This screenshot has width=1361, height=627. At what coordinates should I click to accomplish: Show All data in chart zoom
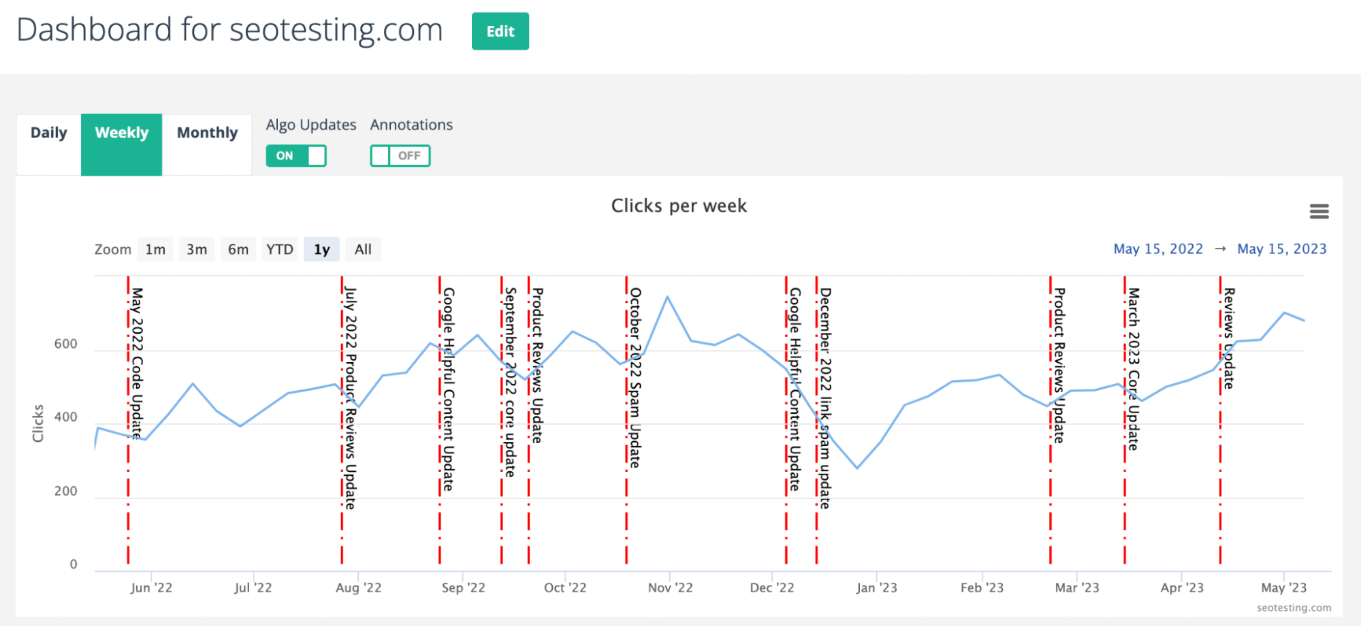[x=363, y=250]
